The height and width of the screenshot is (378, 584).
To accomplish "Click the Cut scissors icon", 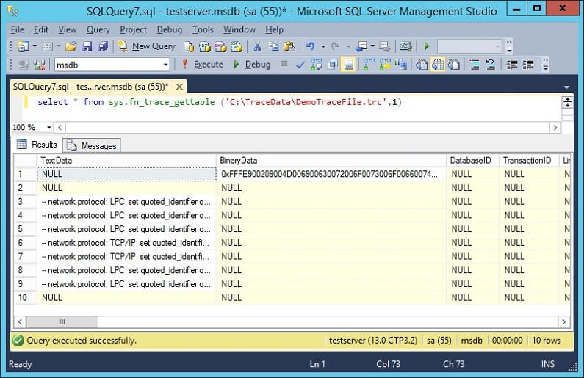I will coord(257,46).
